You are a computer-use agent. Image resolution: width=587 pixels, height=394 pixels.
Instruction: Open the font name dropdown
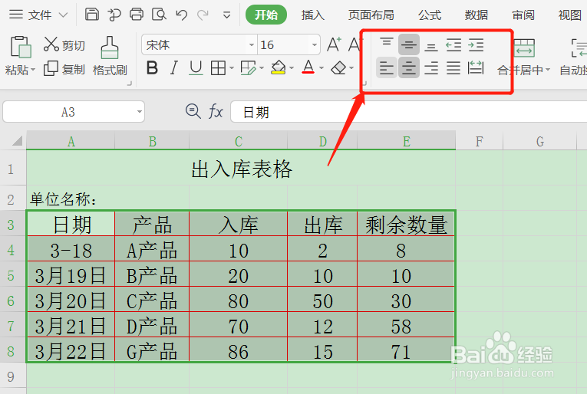click(252, 45)
